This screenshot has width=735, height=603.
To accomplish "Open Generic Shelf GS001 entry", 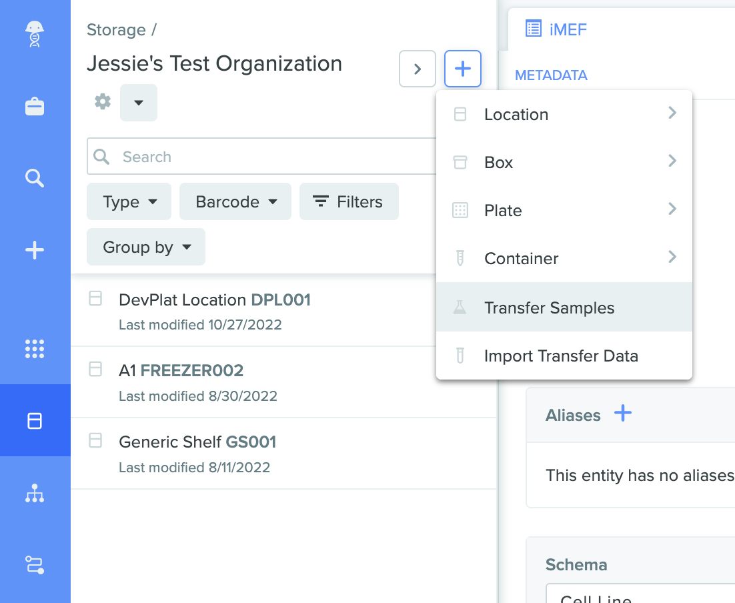I will pyautogui.click(x=197, y=442).
